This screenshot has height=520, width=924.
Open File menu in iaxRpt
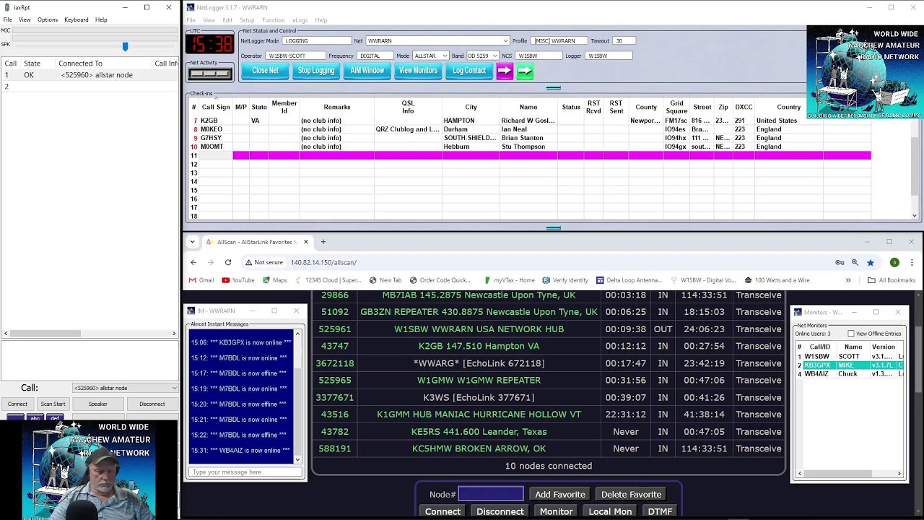tap(7, 19)
